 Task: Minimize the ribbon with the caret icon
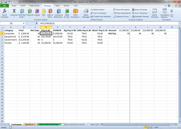[x=166, y=6]
